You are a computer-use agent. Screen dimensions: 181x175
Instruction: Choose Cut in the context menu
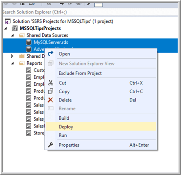click(101, 83)
